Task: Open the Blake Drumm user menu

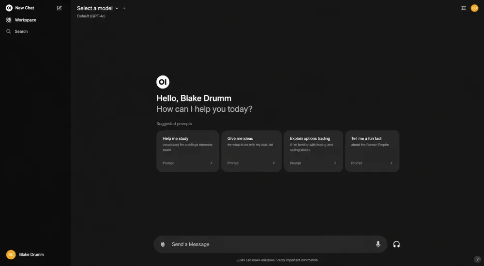Action: pos(31,254)
